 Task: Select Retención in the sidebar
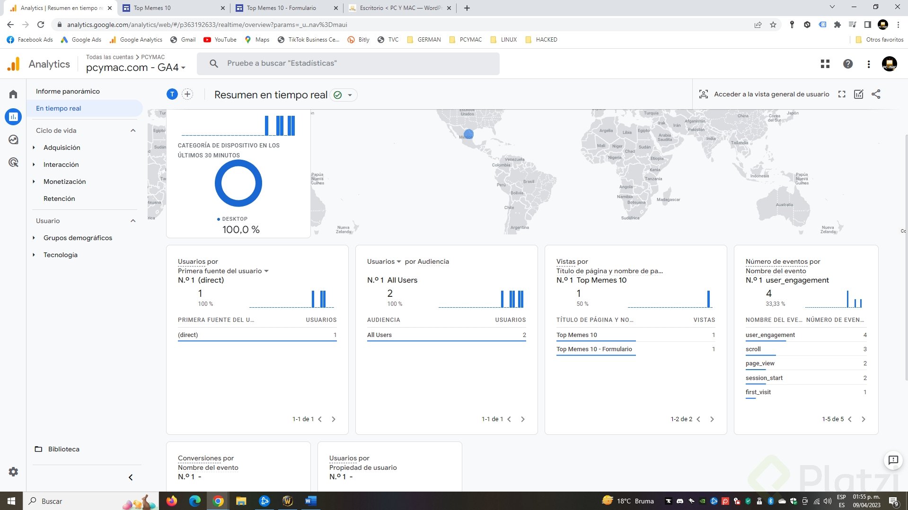click(x=59, y=199)
